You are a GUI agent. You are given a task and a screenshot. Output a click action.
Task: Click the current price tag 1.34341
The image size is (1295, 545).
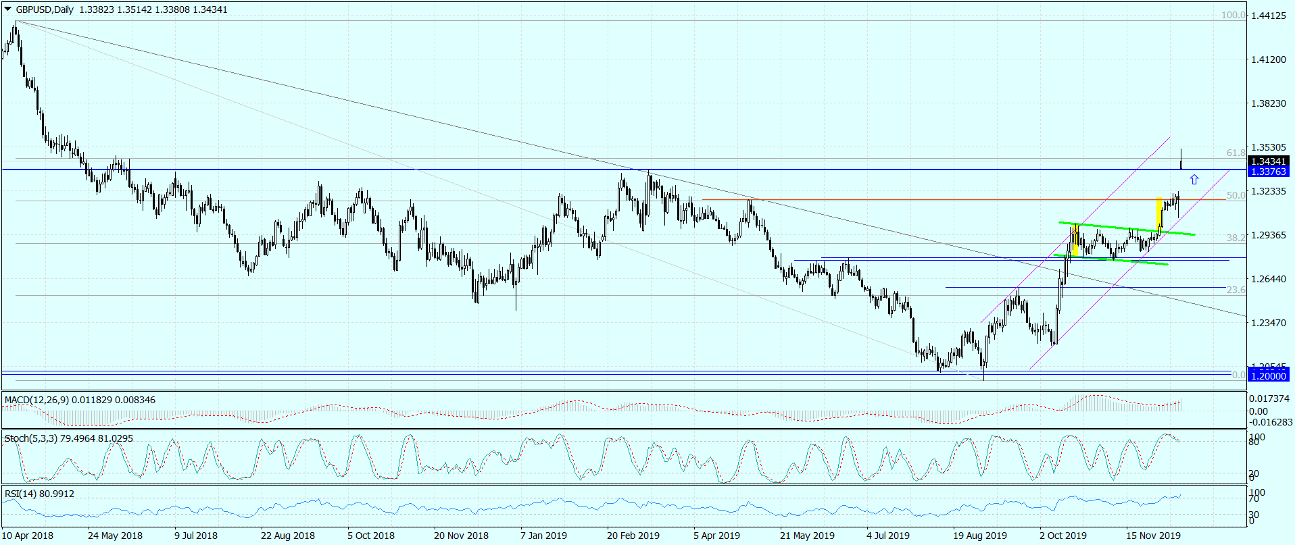point(1268,161)
